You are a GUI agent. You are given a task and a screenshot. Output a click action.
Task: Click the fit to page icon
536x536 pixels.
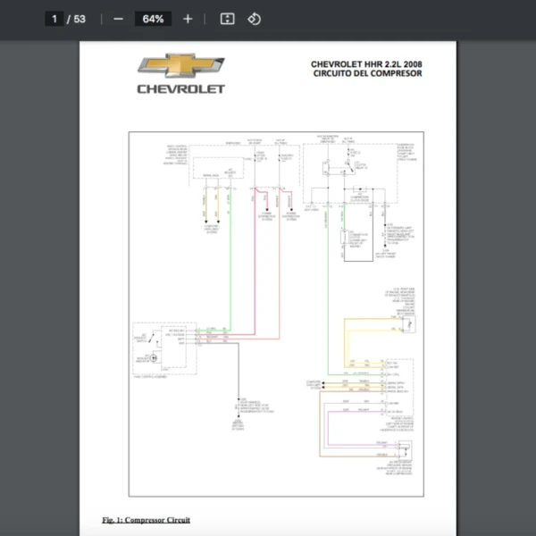point(227,19)
